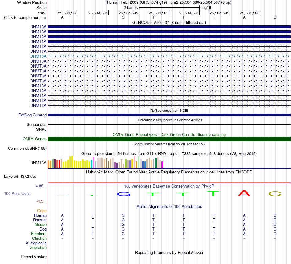
Task: Select the Elephant alignment row label
Action: [39, 234]
